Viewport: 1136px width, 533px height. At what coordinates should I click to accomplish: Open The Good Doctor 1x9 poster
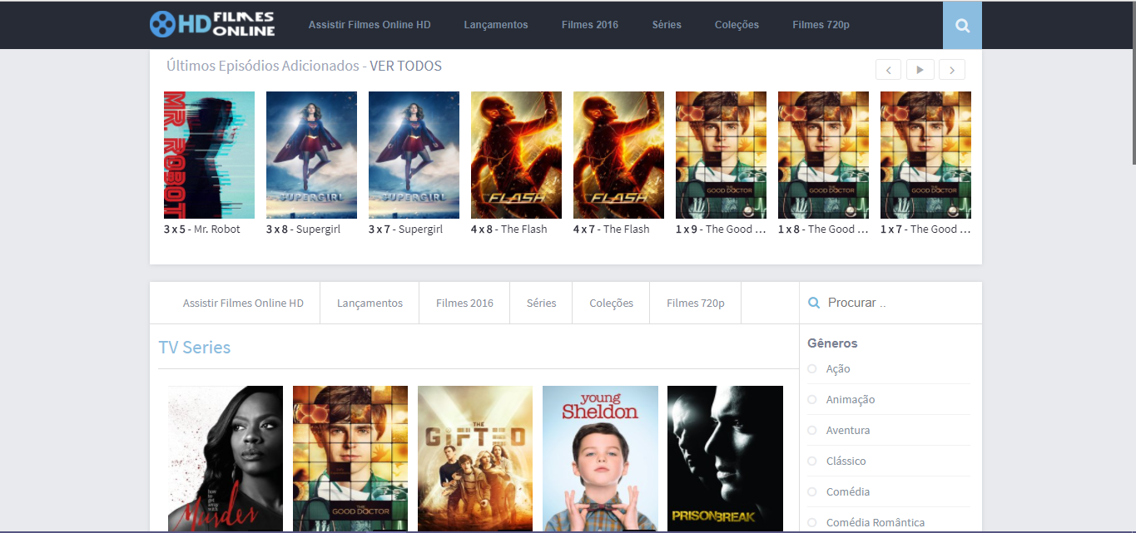coord(721,155)
